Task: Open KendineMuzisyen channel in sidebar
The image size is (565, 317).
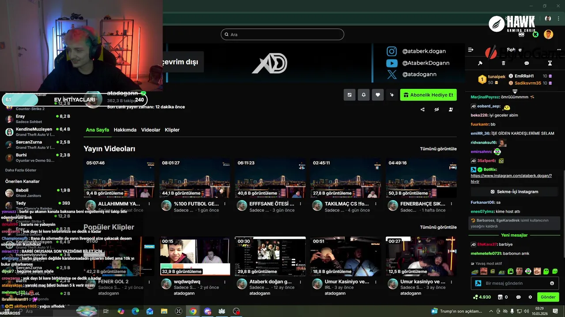Action: coord(38,132)
